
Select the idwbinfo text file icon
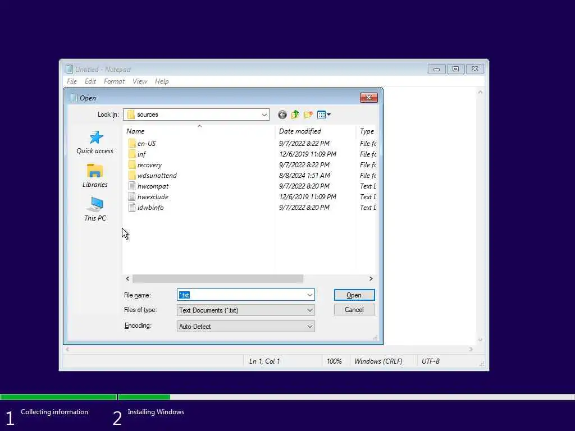132,208
